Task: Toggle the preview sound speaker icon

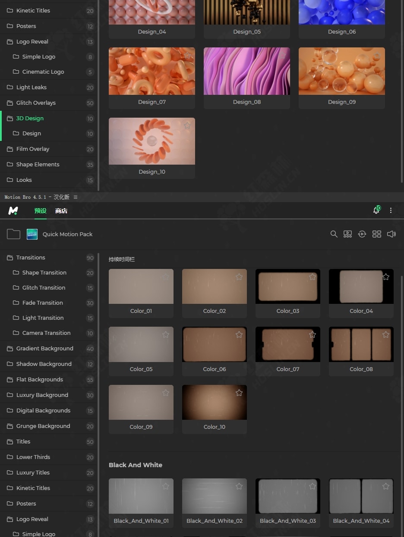Action: pos(391,234)
